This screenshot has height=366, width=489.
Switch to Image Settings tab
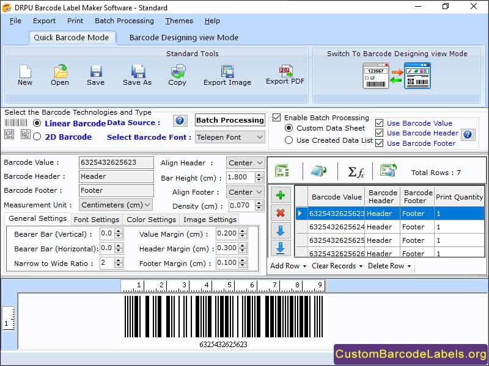210,220
